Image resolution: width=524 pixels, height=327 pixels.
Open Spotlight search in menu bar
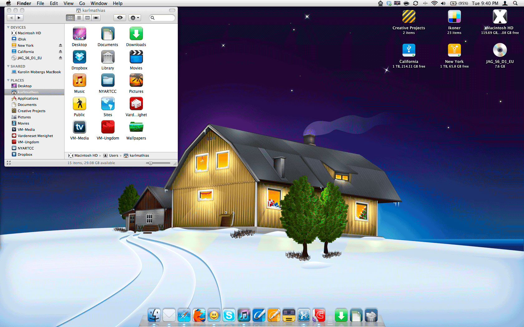[515, 3]
